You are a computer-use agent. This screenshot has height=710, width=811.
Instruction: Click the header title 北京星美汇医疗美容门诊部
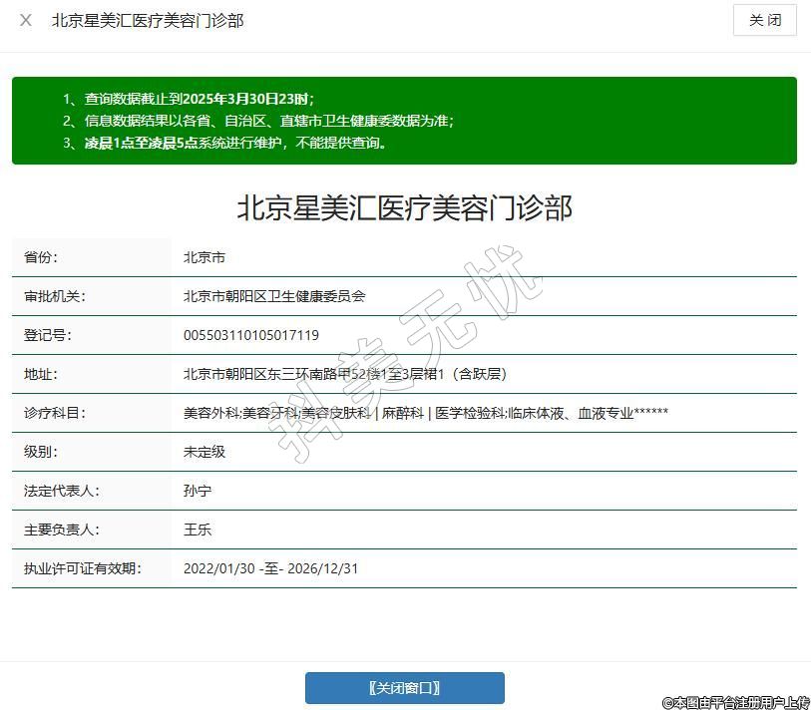(x=148, y=20)
